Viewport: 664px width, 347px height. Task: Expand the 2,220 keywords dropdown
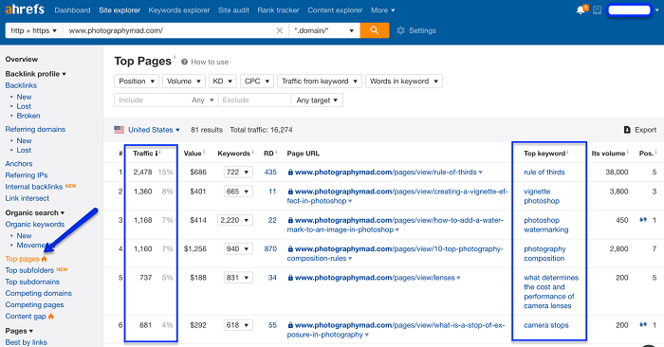click(235, 220)
